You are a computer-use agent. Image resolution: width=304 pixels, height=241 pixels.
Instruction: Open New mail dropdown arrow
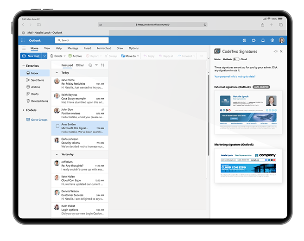tap(44, 56)
